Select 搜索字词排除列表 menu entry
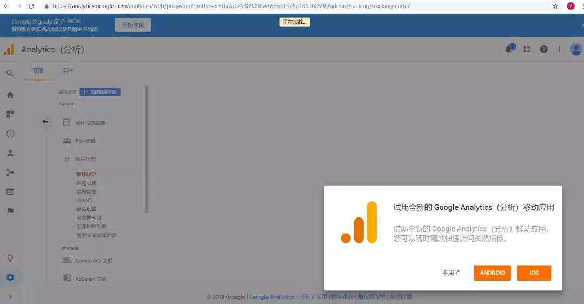Viewport: 584px width, 304px height. click(x=96, y=235)
